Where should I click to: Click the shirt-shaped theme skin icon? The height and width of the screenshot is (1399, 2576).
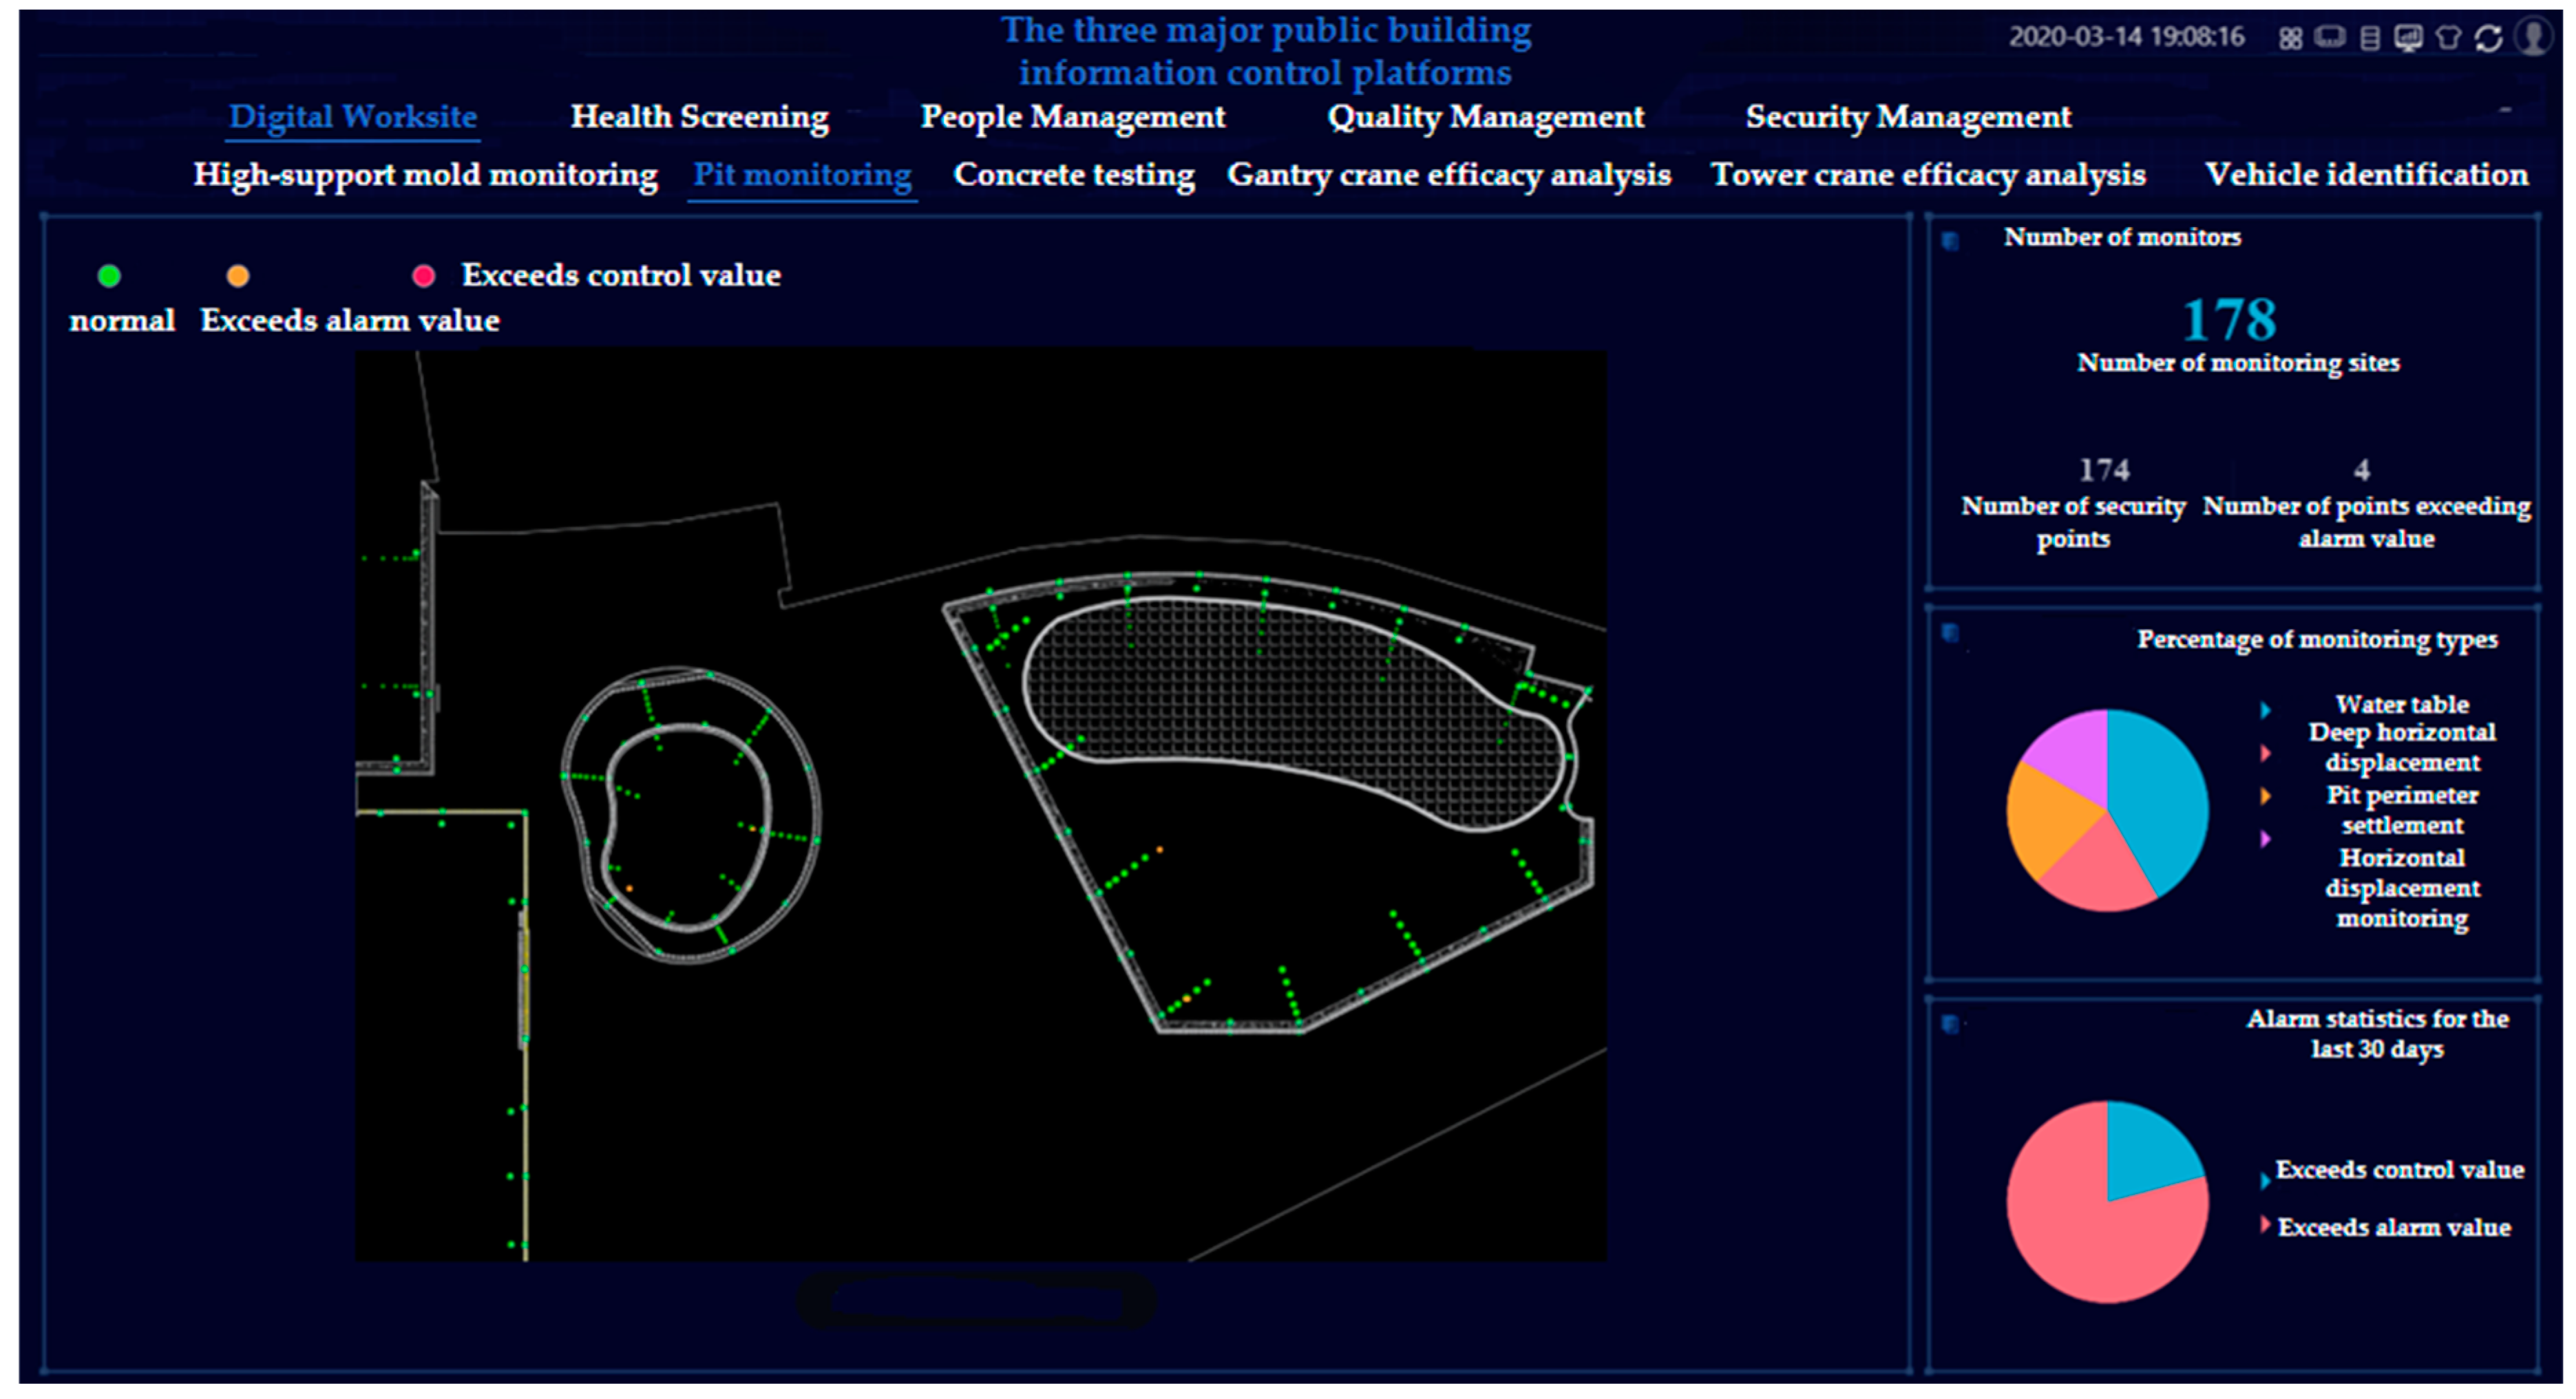pyautogui.click(x=2448, y=38)
